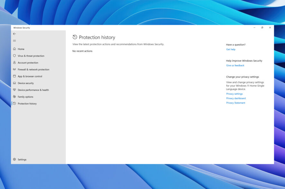Click the 'Have a question?' heading
285x189 pixels.
click(x=236, y=45)
